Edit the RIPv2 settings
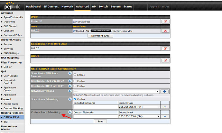Screen dimensions: 222x133 tap(165, 61)
